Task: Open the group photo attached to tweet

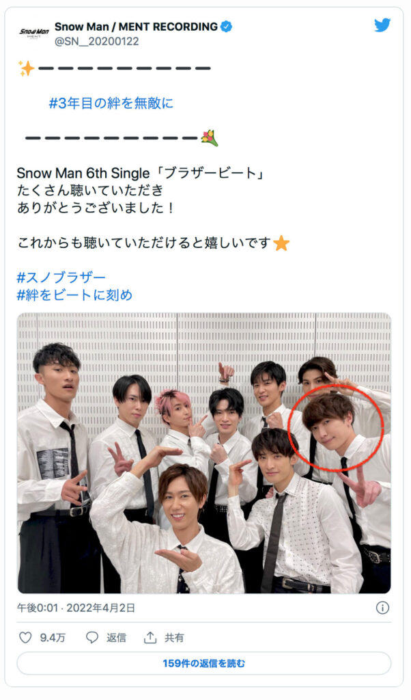Action: coord(204,453)
